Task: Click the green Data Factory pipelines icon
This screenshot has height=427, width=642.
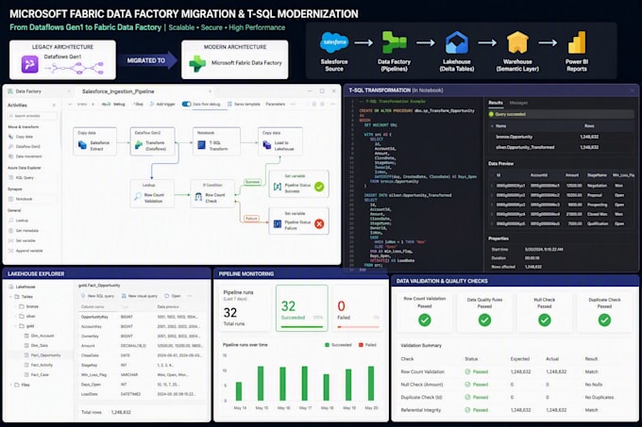Action: 394,42
